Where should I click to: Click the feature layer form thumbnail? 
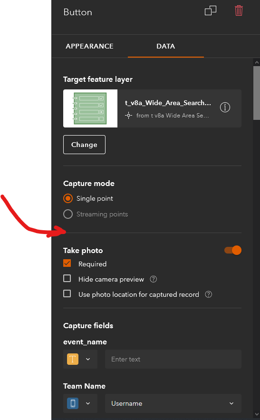90,108
